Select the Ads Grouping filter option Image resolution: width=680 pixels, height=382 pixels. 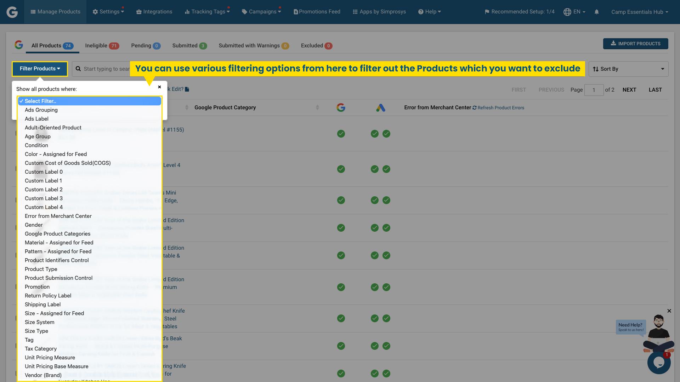click(x=41, y=110)
